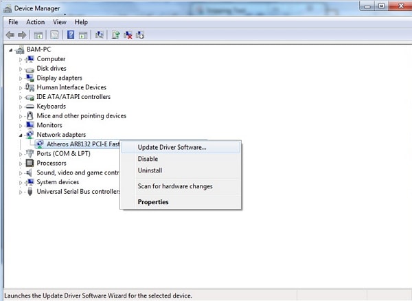The width and height of the screenshot is (412, 301).
Task: Choose Update Driver Software... from context menu
Action: (181, 147)
